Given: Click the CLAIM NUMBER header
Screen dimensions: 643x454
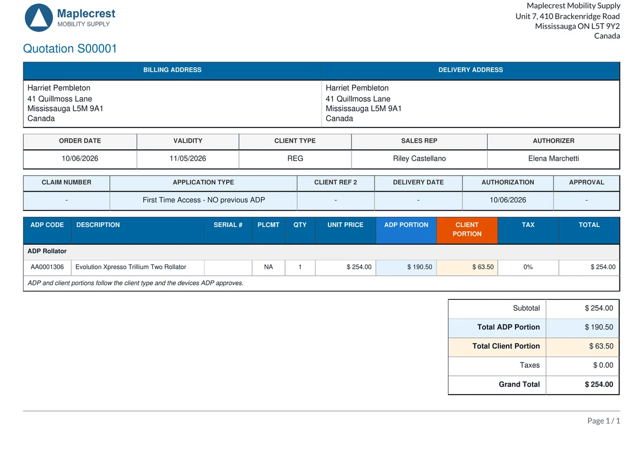Looking at the screenshot, I should tap(66, 183).
